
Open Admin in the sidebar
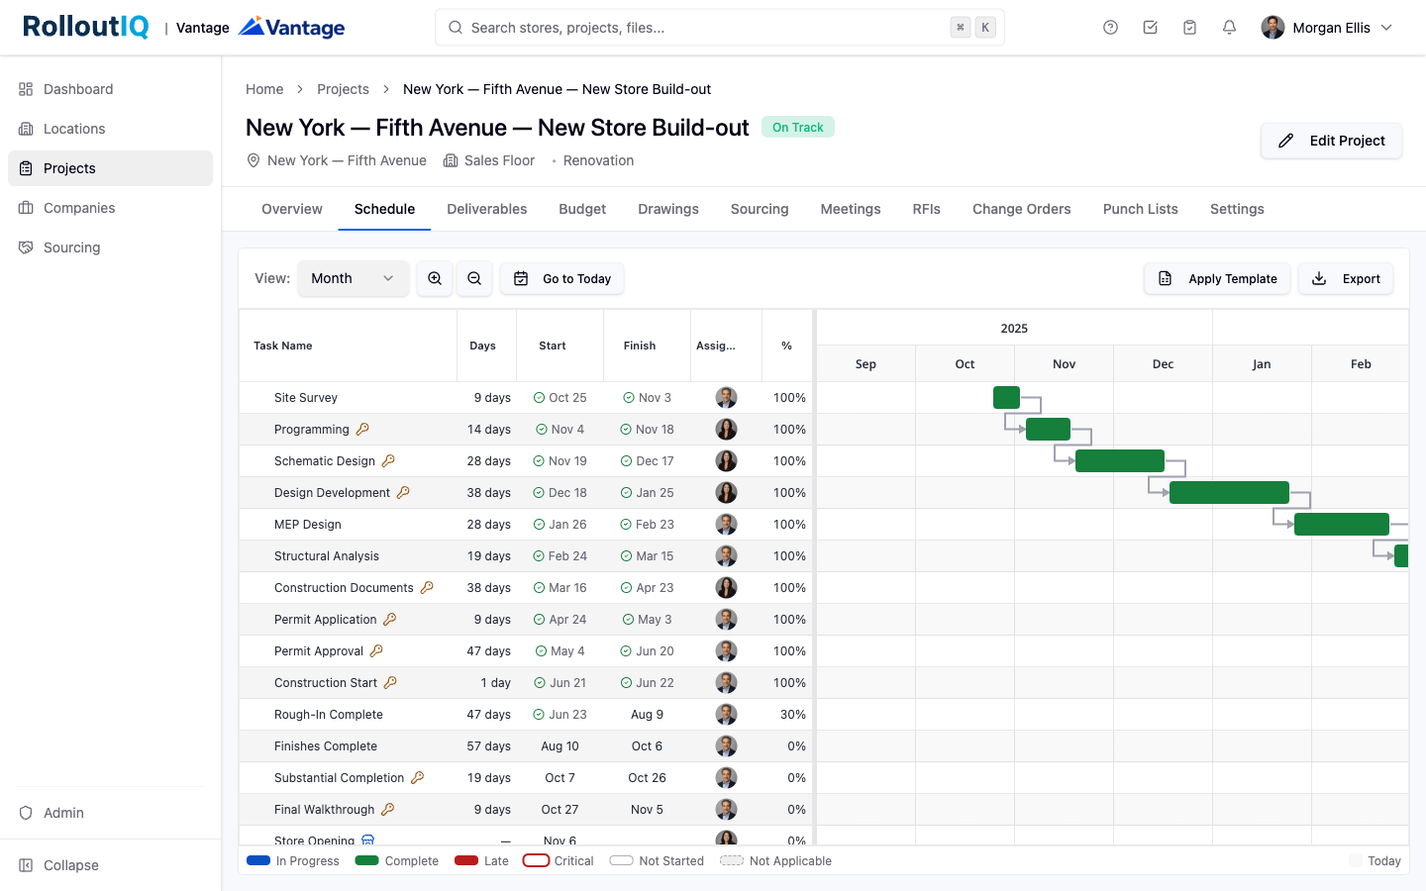[110, 813]
